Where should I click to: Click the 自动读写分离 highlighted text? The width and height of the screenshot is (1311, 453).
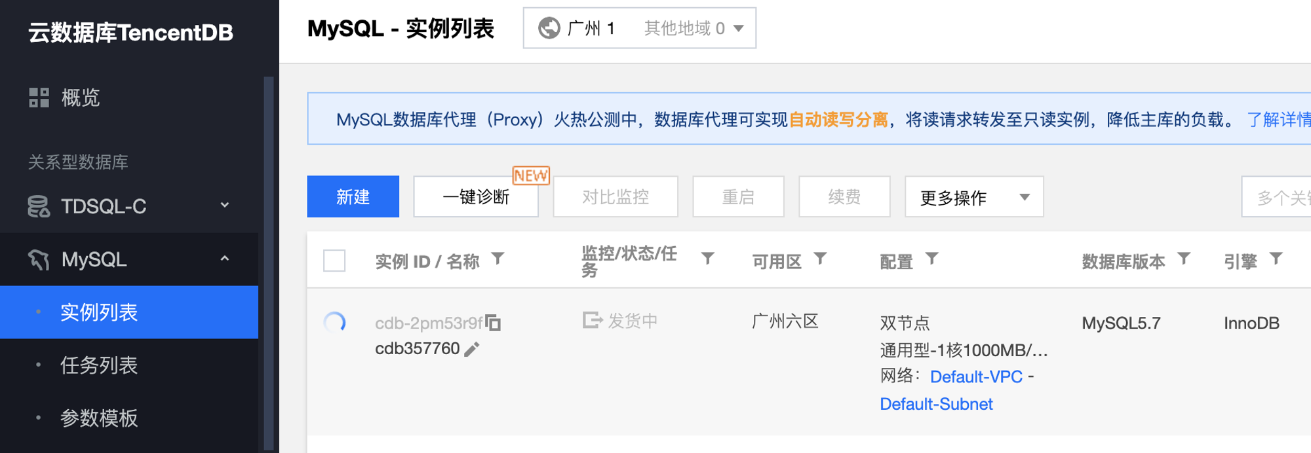[x=838, y=120]
